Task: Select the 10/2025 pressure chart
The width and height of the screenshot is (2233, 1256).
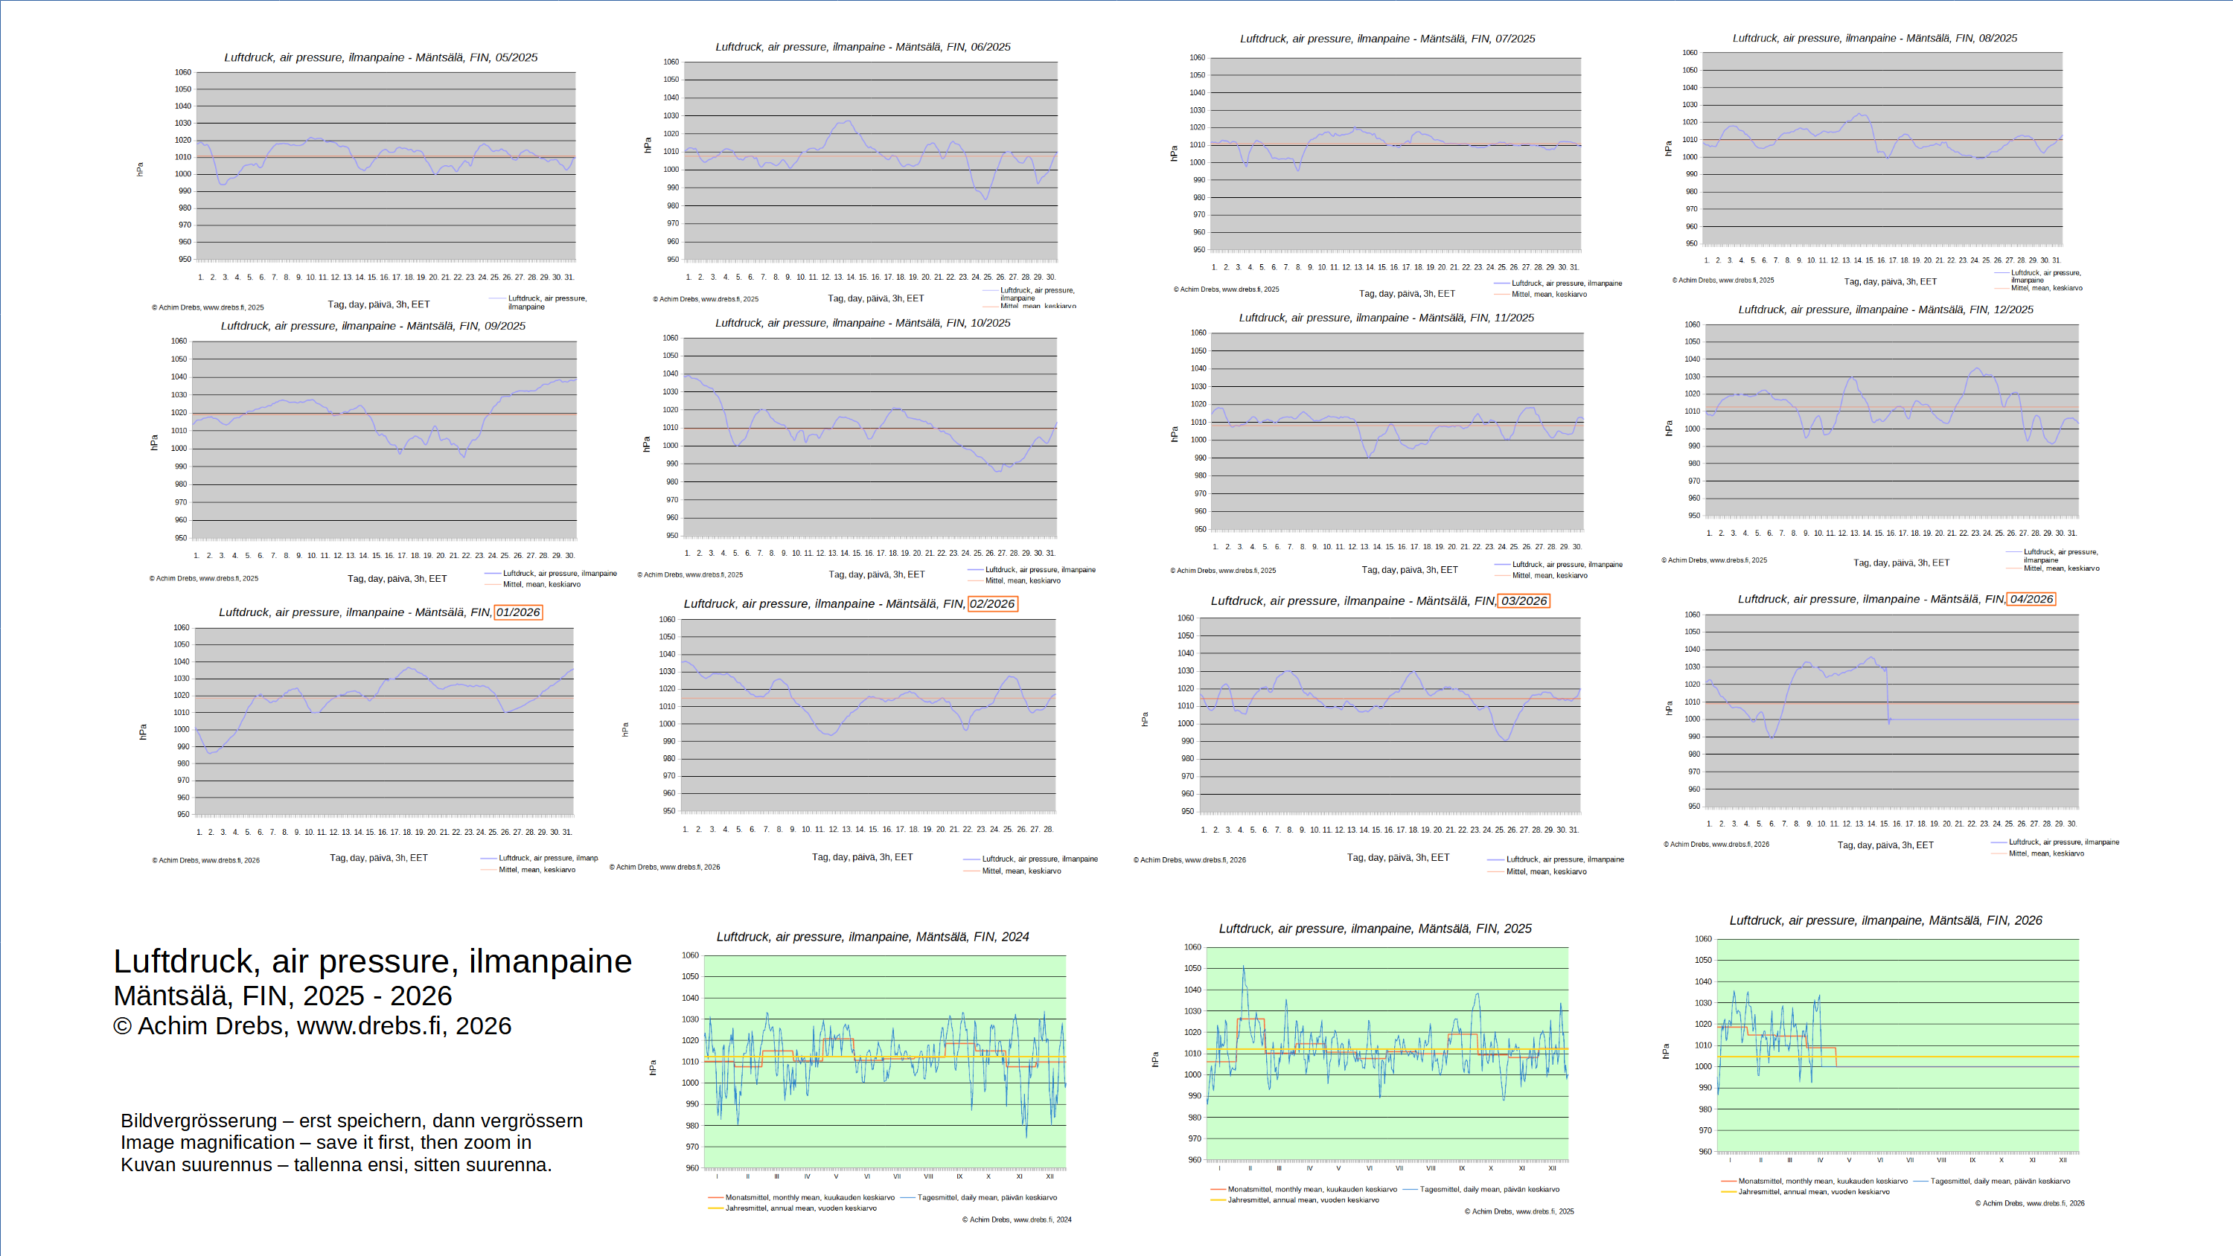Action: point(870,436)
